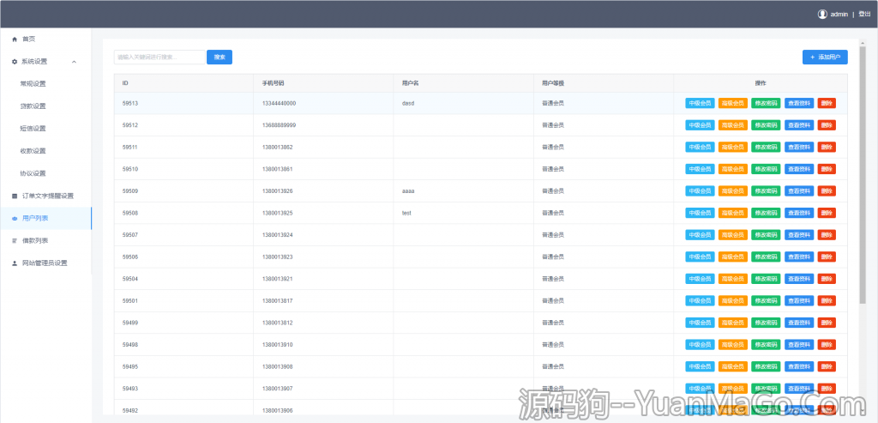This screenshot has height=423, width=878.
Task: Click the person icon beside 网站管理员设置
Action: tap(15, 263)
